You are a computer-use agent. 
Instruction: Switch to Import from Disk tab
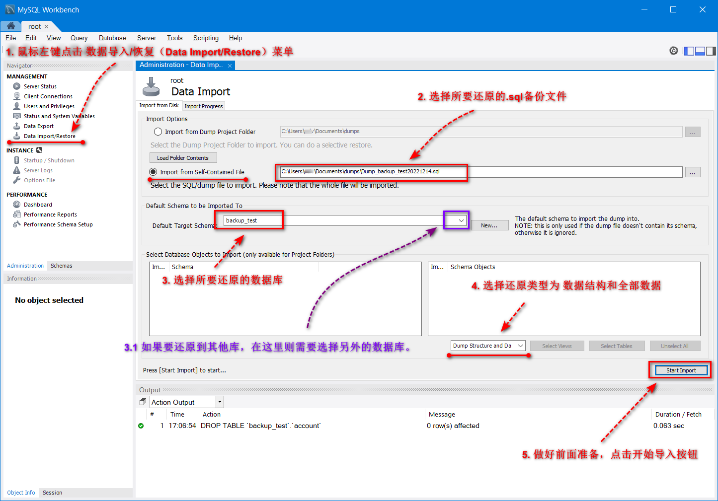click(x=159, y=105)
